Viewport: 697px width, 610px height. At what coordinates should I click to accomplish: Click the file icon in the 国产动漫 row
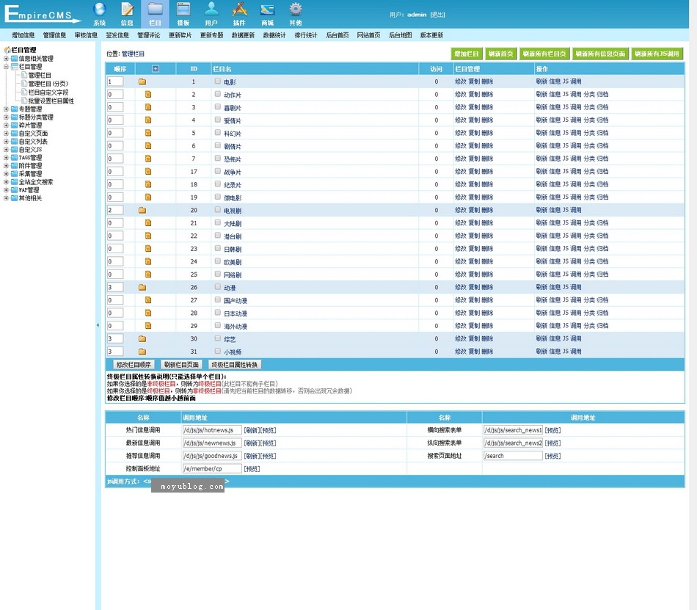pos(148,300)
